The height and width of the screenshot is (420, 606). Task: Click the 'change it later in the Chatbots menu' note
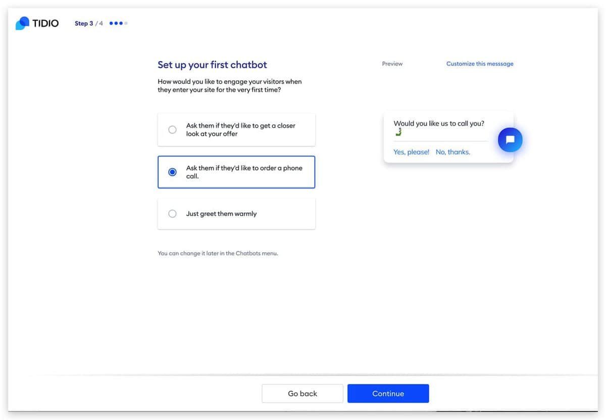click(x=218, y=253)
